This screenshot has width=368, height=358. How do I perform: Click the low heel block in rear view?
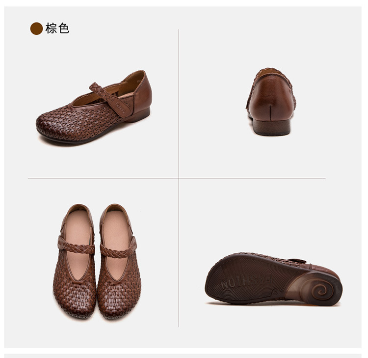point(271,127)
